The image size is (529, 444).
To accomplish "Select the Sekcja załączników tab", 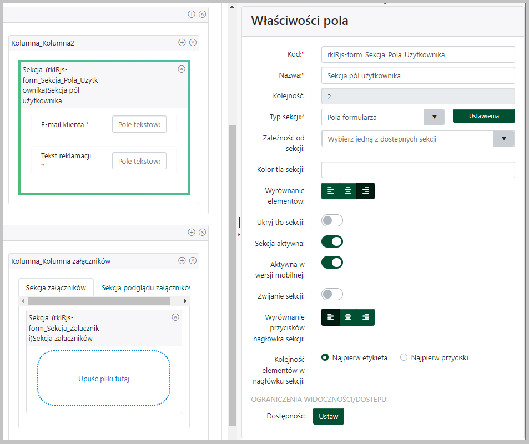I will coord(56,287).
